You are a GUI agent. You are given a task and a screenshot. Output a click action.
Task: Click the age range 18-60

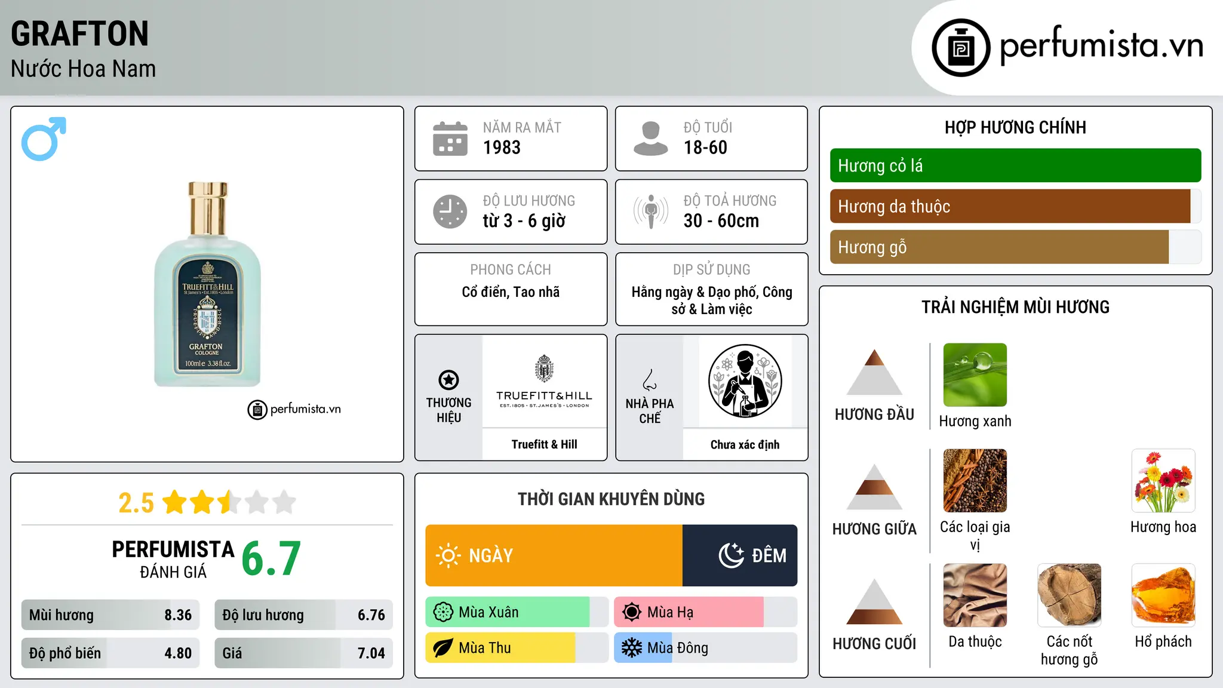(705, 148)
